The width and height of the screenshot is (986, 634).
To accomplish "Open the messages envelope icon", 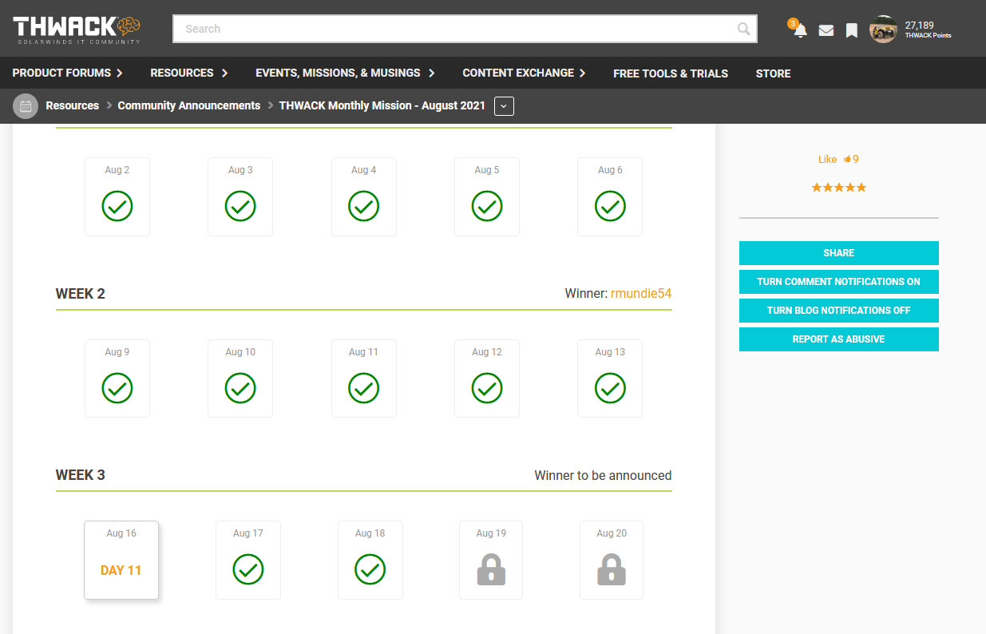I will click(826, 30).
